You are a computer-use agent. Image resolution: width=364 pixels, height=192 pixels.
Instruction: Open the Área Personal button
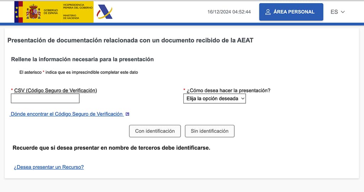point(291,12)
